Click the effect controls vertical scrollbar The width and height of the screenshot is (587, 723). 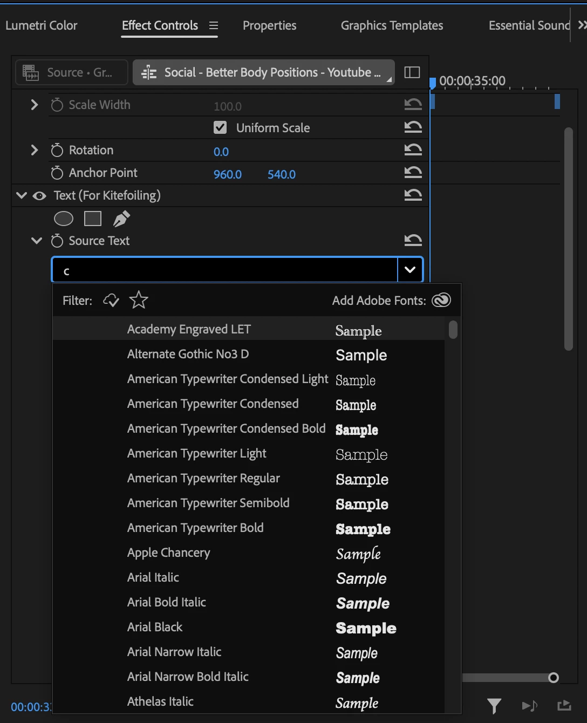568,239
